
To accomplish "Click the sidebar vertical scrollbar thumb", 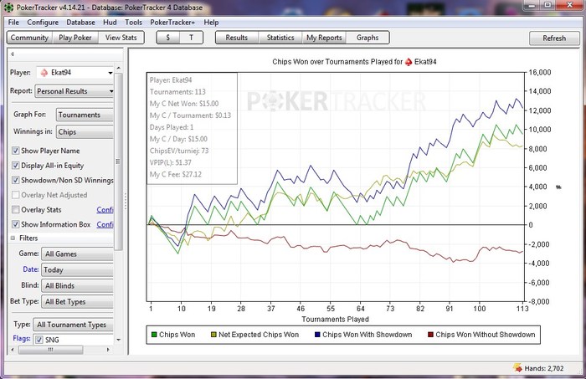I will [119, 161].
